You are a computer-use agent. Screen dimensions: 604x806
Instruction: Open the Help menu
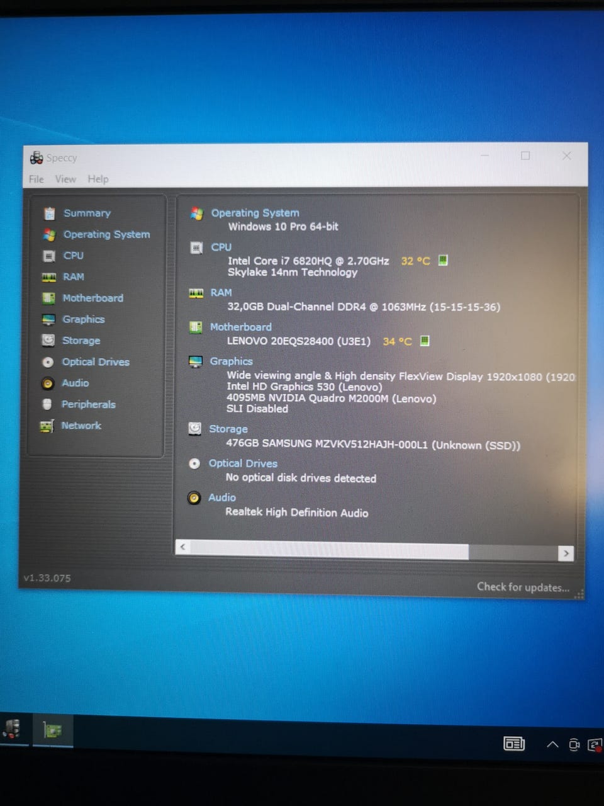98,179
